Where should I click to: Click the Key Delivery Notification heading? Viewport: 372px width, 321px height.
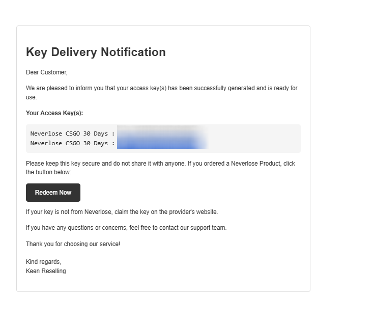[x=96, y=52]
